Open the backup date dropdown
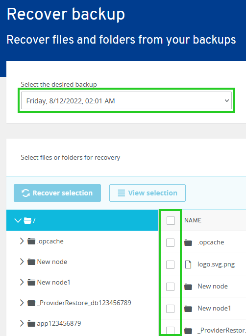The height and width of the screenshot is (336, 246). click(x=126, y=100)
